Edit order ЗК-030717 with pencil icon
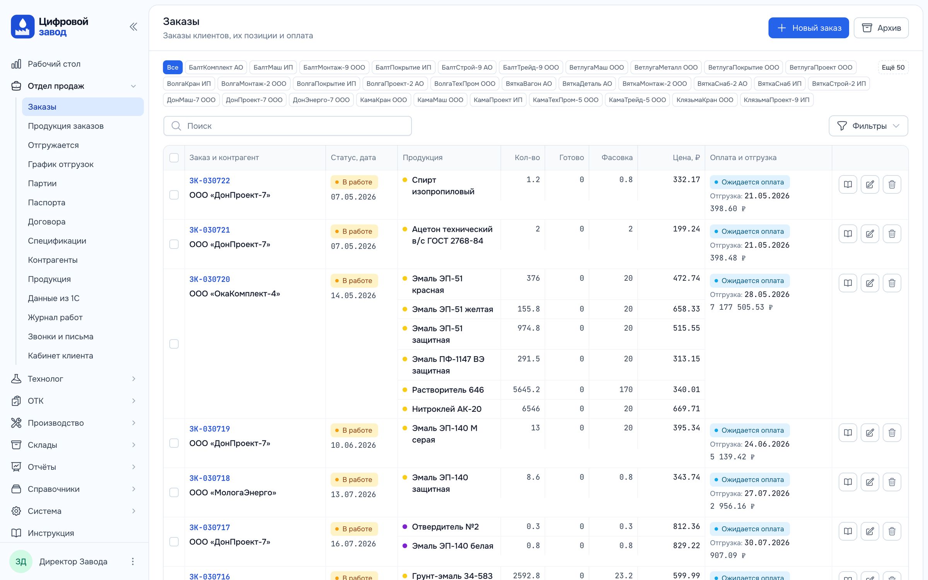This screenshot has height=580, width=928. coord(870,531)
